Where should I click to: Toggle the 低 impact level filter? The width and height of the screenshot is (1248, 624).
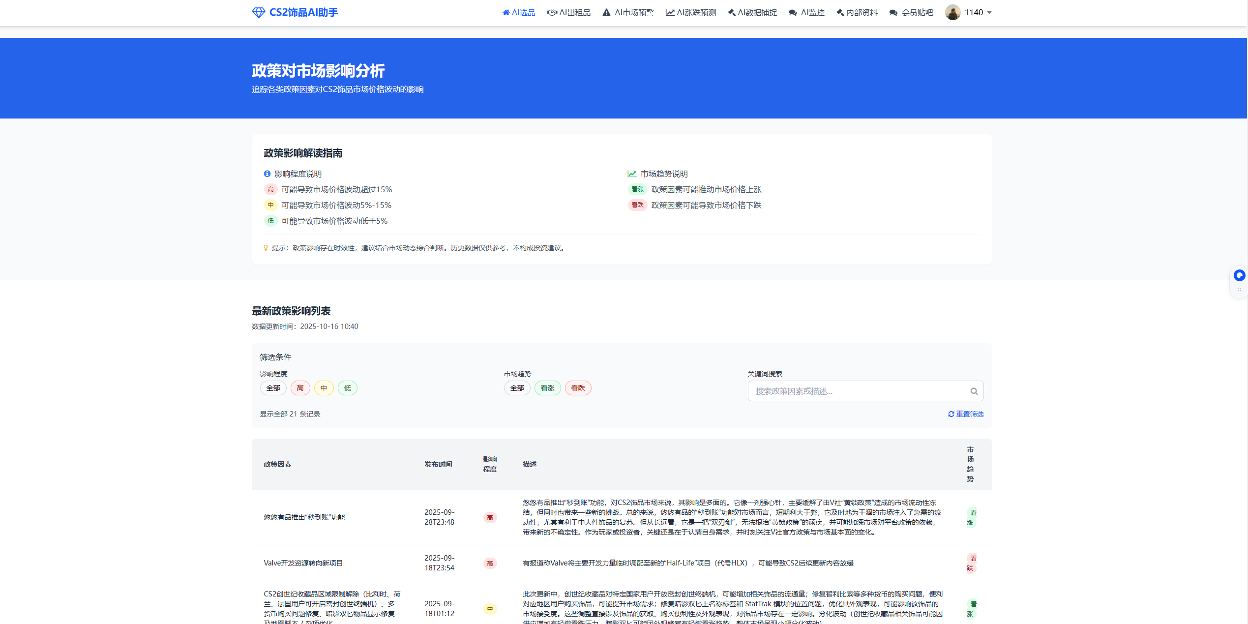click(x=348, y=388)
